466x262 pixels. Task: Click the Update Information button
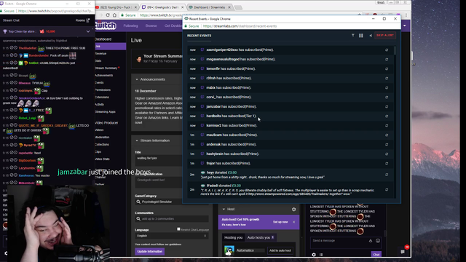pyautogui.click(x=150, y=251)
